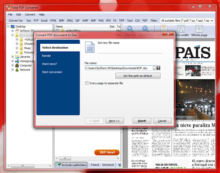Select the Fit to width view icon

tap(181, 29)
